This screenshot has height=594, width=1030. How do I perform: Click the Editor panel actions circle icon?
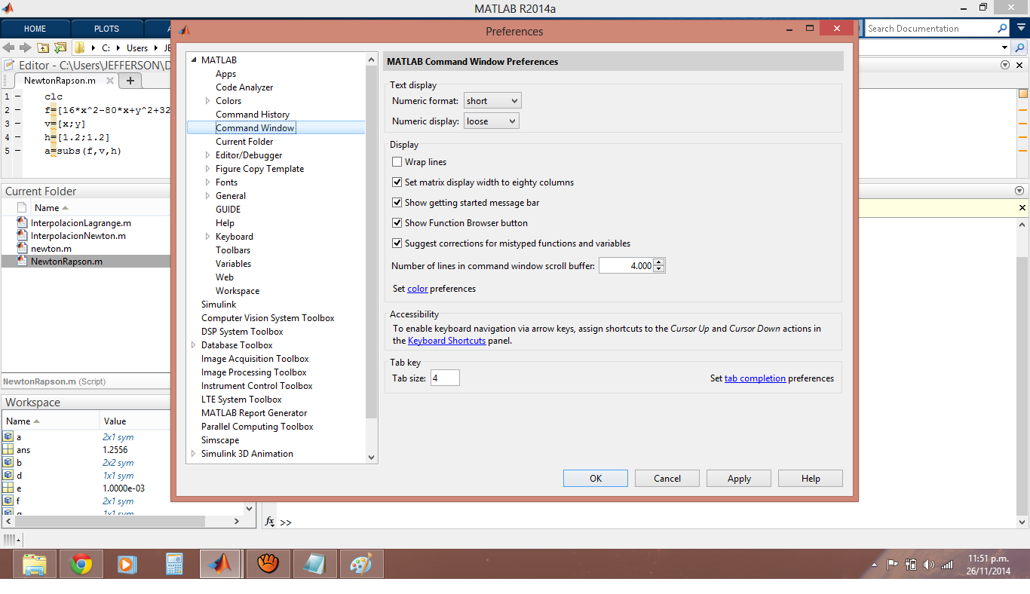[1005, 65]
